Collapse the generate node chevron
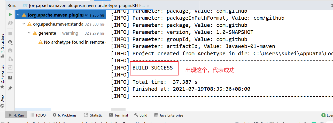The height and width of the screenshot is (123, 333). [29, 33]
